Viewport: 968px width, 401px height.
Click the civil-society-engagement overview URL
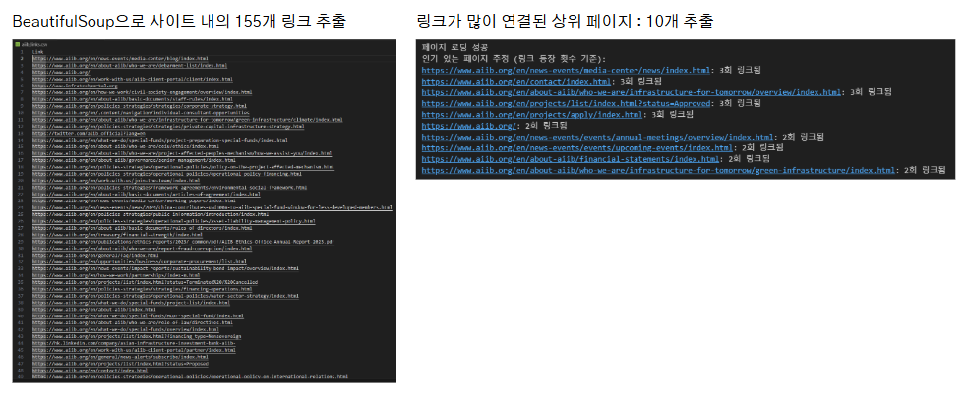(x=142, y=92)
